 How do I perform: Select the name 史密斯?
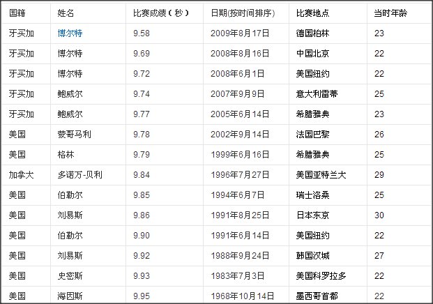pyautogui.click(x=70, y=276)
